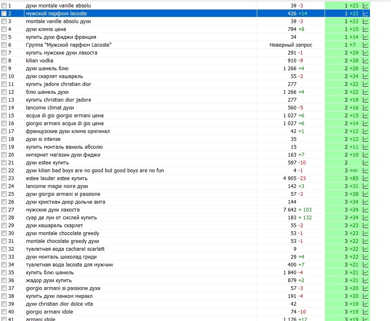Click frequency value '4 905 -23'
This screenshot has width=391, height=321.
[x=294, y=178]
